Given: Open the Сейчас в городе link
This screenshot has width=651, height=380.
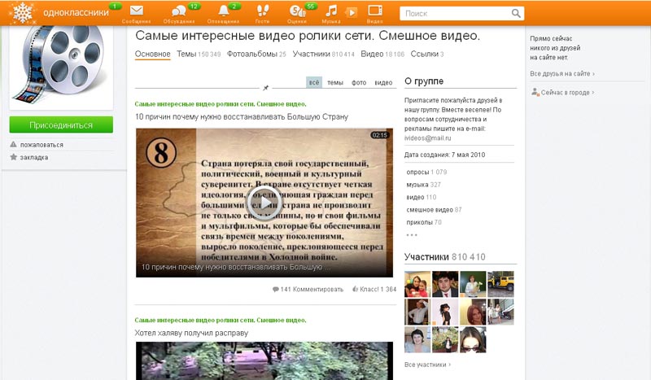Looking at the screenshot, I should [x=567, y=93].
